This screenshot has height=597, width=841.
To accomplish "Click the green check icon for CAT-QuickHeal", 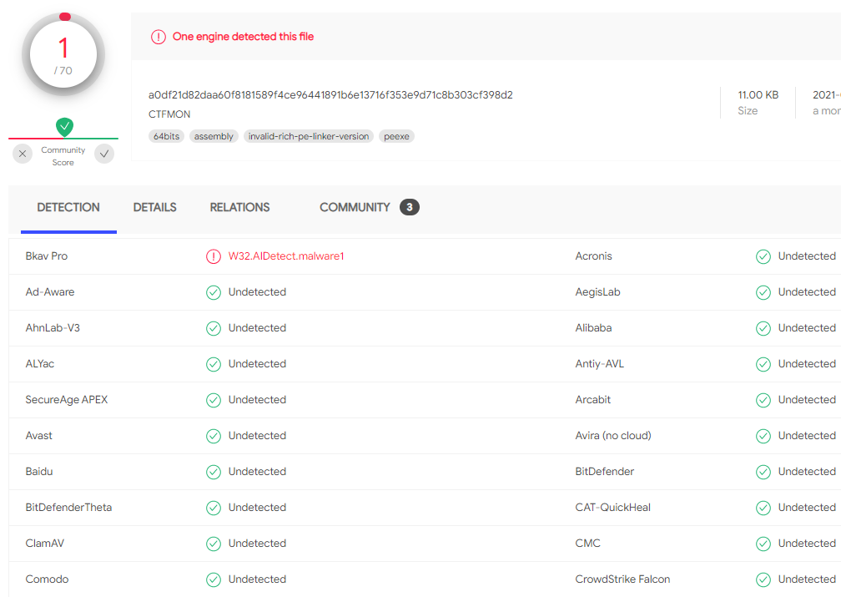I will point(763,508).
